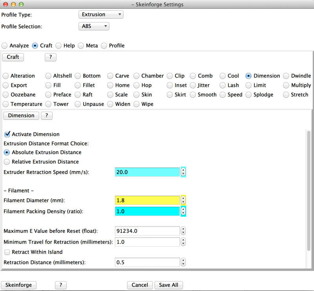Show the Lash plugin settings

click(x=223, y=85)
